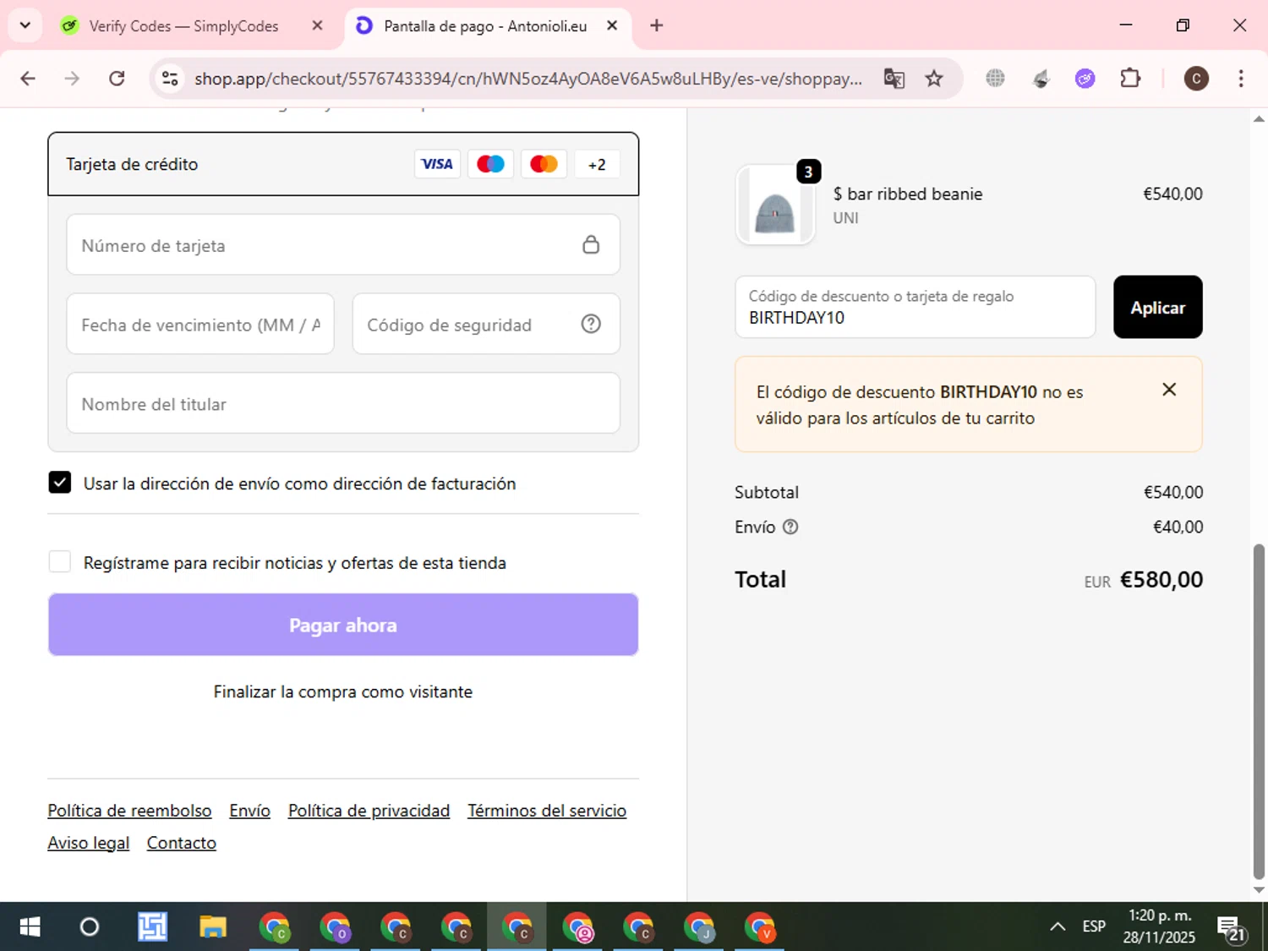Expand the +2 additional card types
1268x951 pixels.
click(597, 164)
